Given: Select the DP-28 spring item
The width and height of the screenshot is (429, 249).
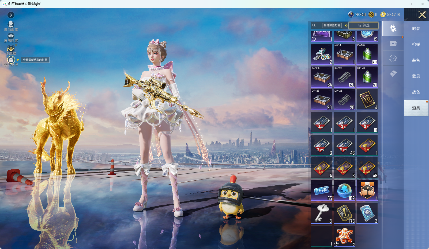Looking at the screenshot, I should [344, 100].
